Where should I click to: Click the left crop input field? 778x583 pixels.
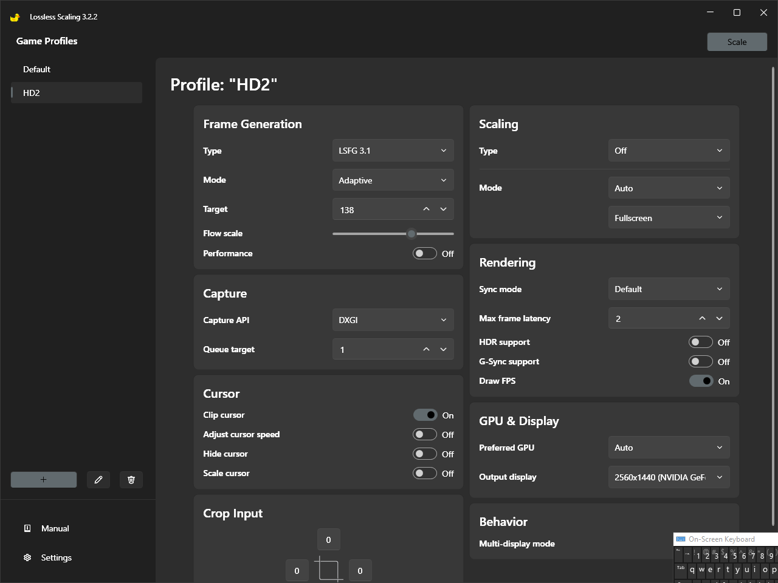[297, 571]
